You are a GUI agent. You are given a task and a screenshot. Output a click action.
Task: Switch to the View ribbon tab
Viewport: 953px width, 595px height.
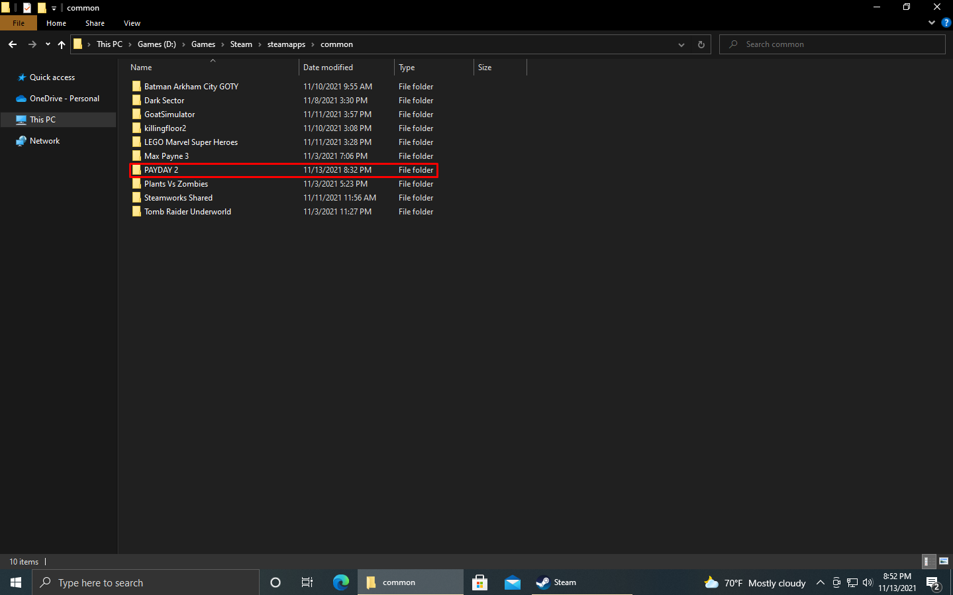coord(132,23)
